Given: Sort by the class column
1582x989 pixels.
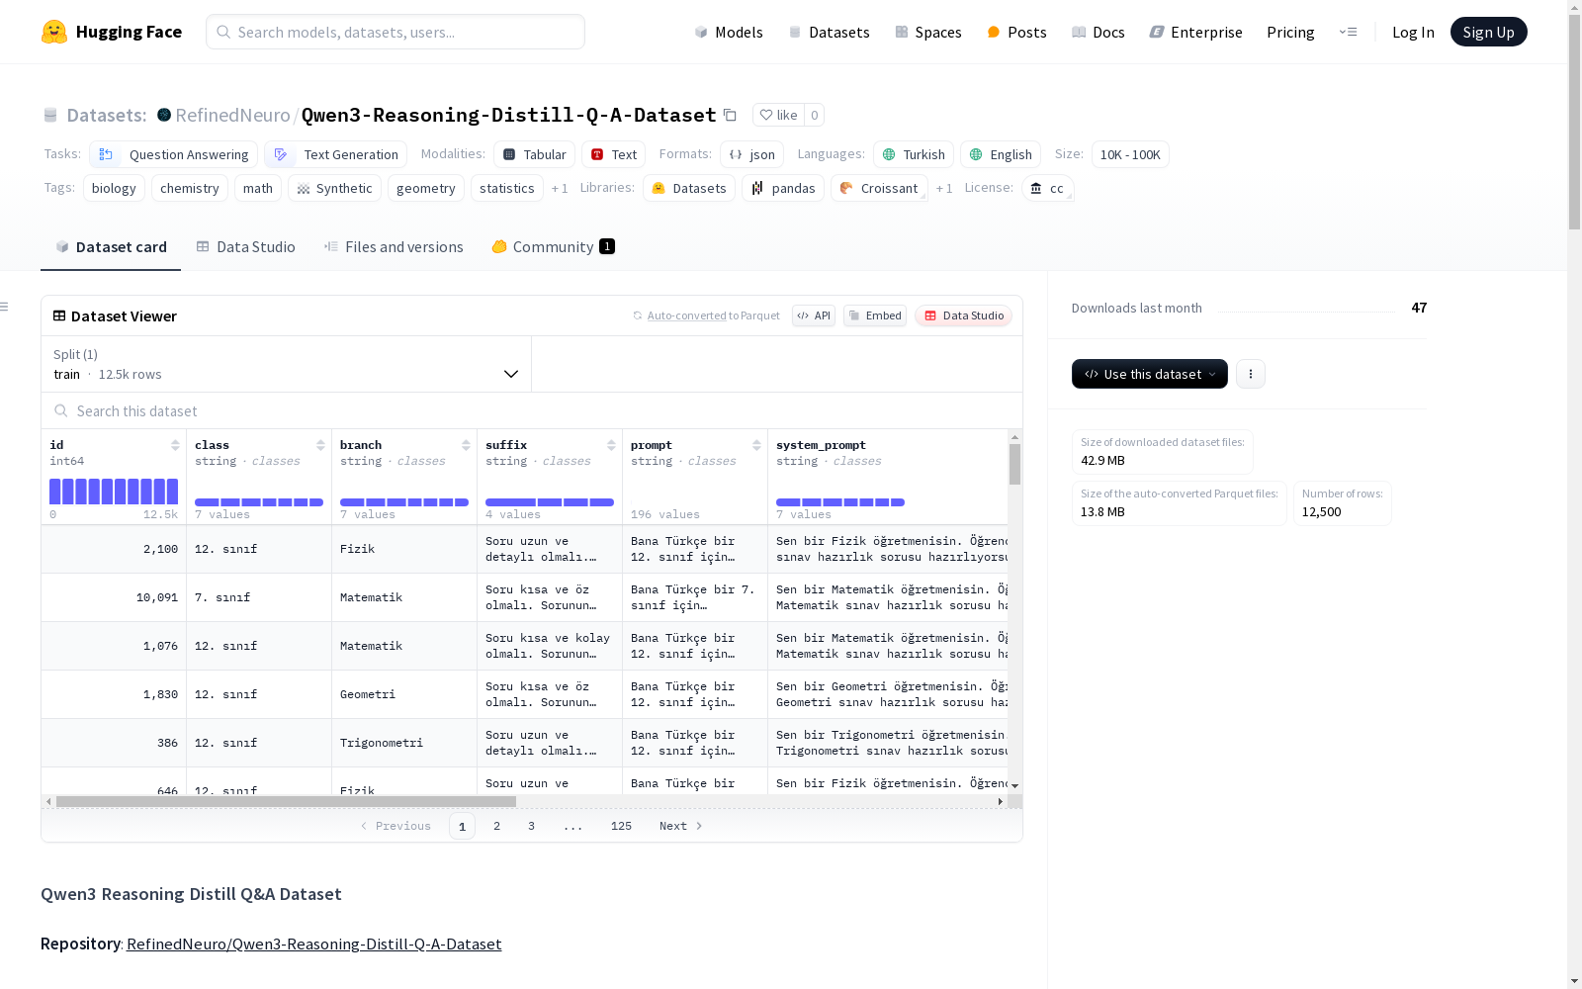Looking at the screenshot, I should (x=320, y=445).
